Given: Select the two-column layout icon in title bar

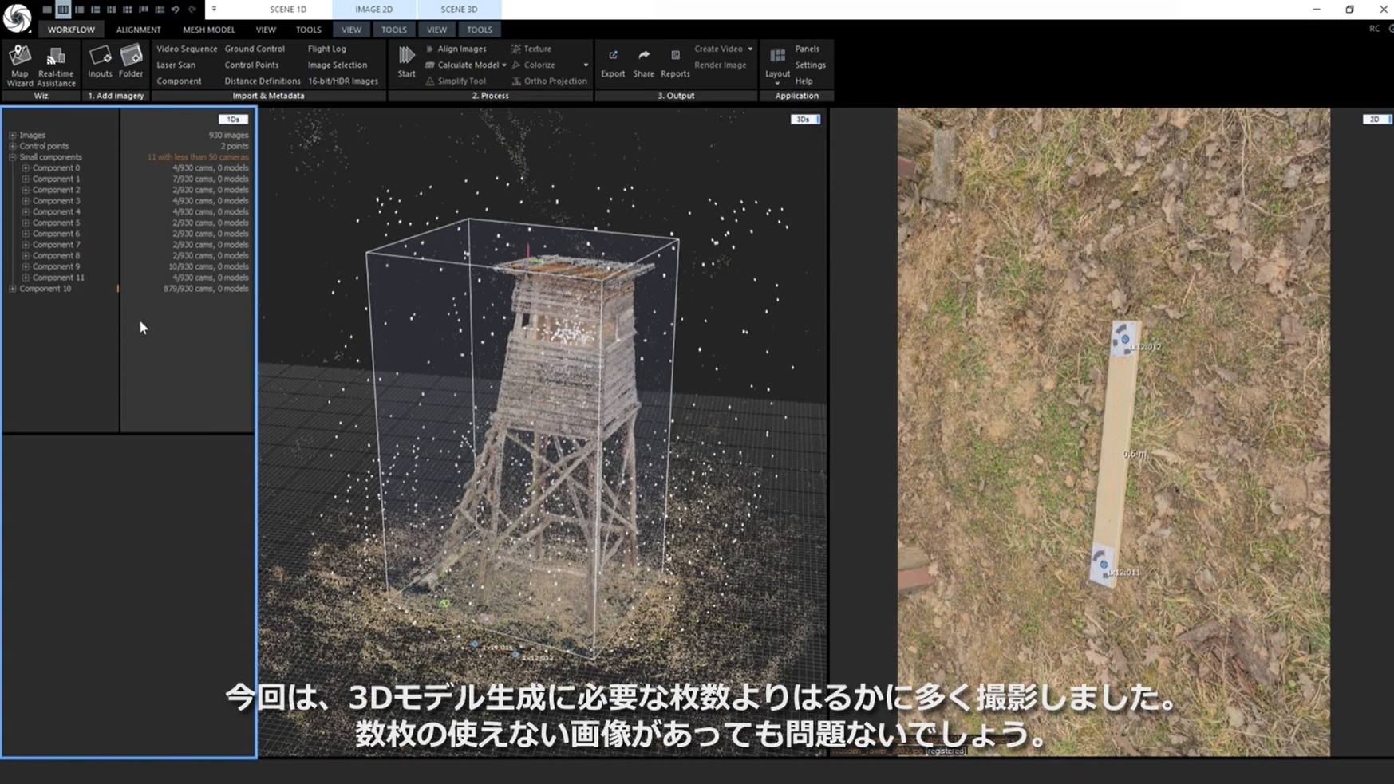Looking at the screenshot, I should click(x=63, y=10).
